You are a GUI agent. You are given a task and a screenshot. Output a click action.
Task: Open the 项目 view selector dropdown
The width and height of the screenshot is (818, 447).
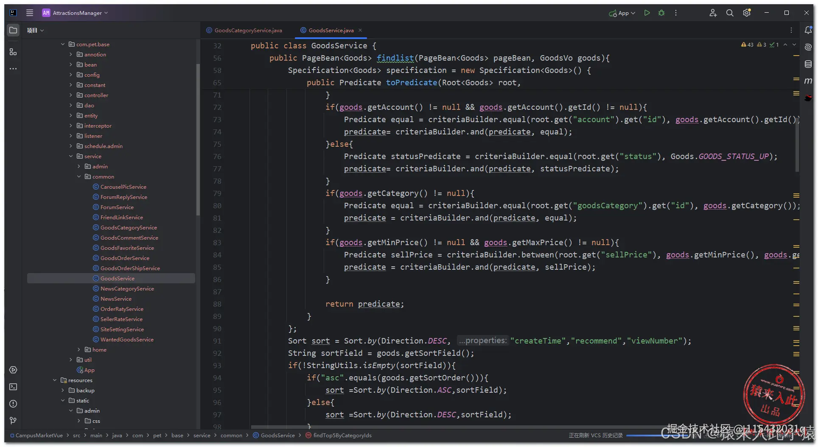(35, 30)
